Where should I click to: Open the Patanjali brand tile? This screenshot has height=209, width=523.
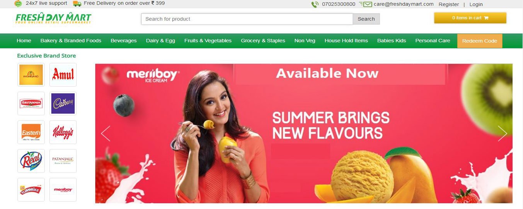click(63, 161)
